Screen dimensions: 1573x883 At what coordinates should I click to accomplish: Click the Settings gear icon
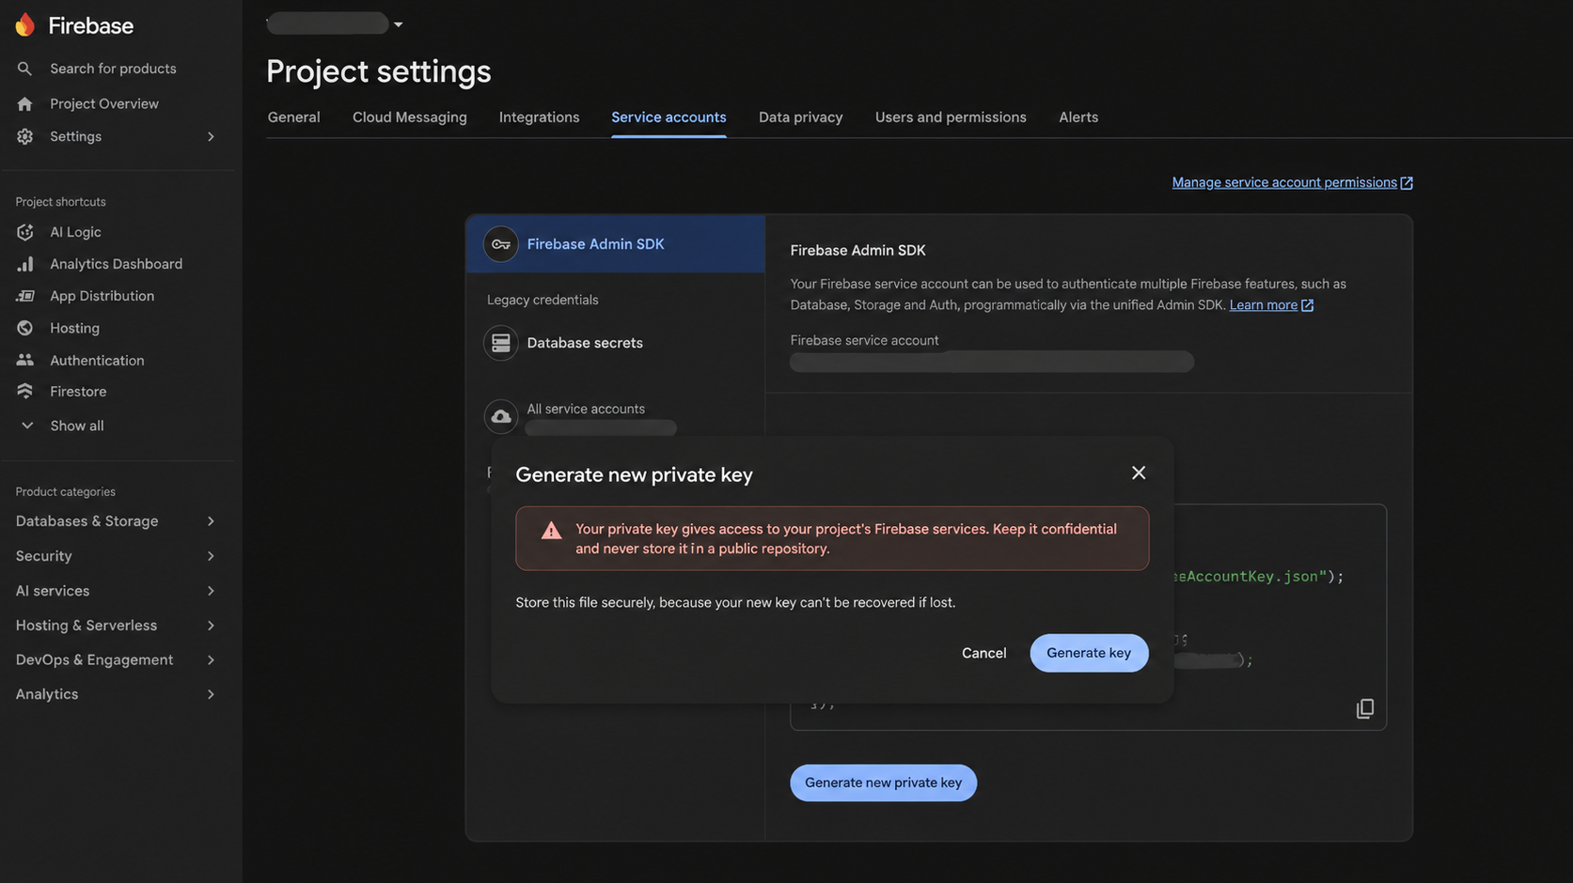pyautogui.click(x=24, y=137)
